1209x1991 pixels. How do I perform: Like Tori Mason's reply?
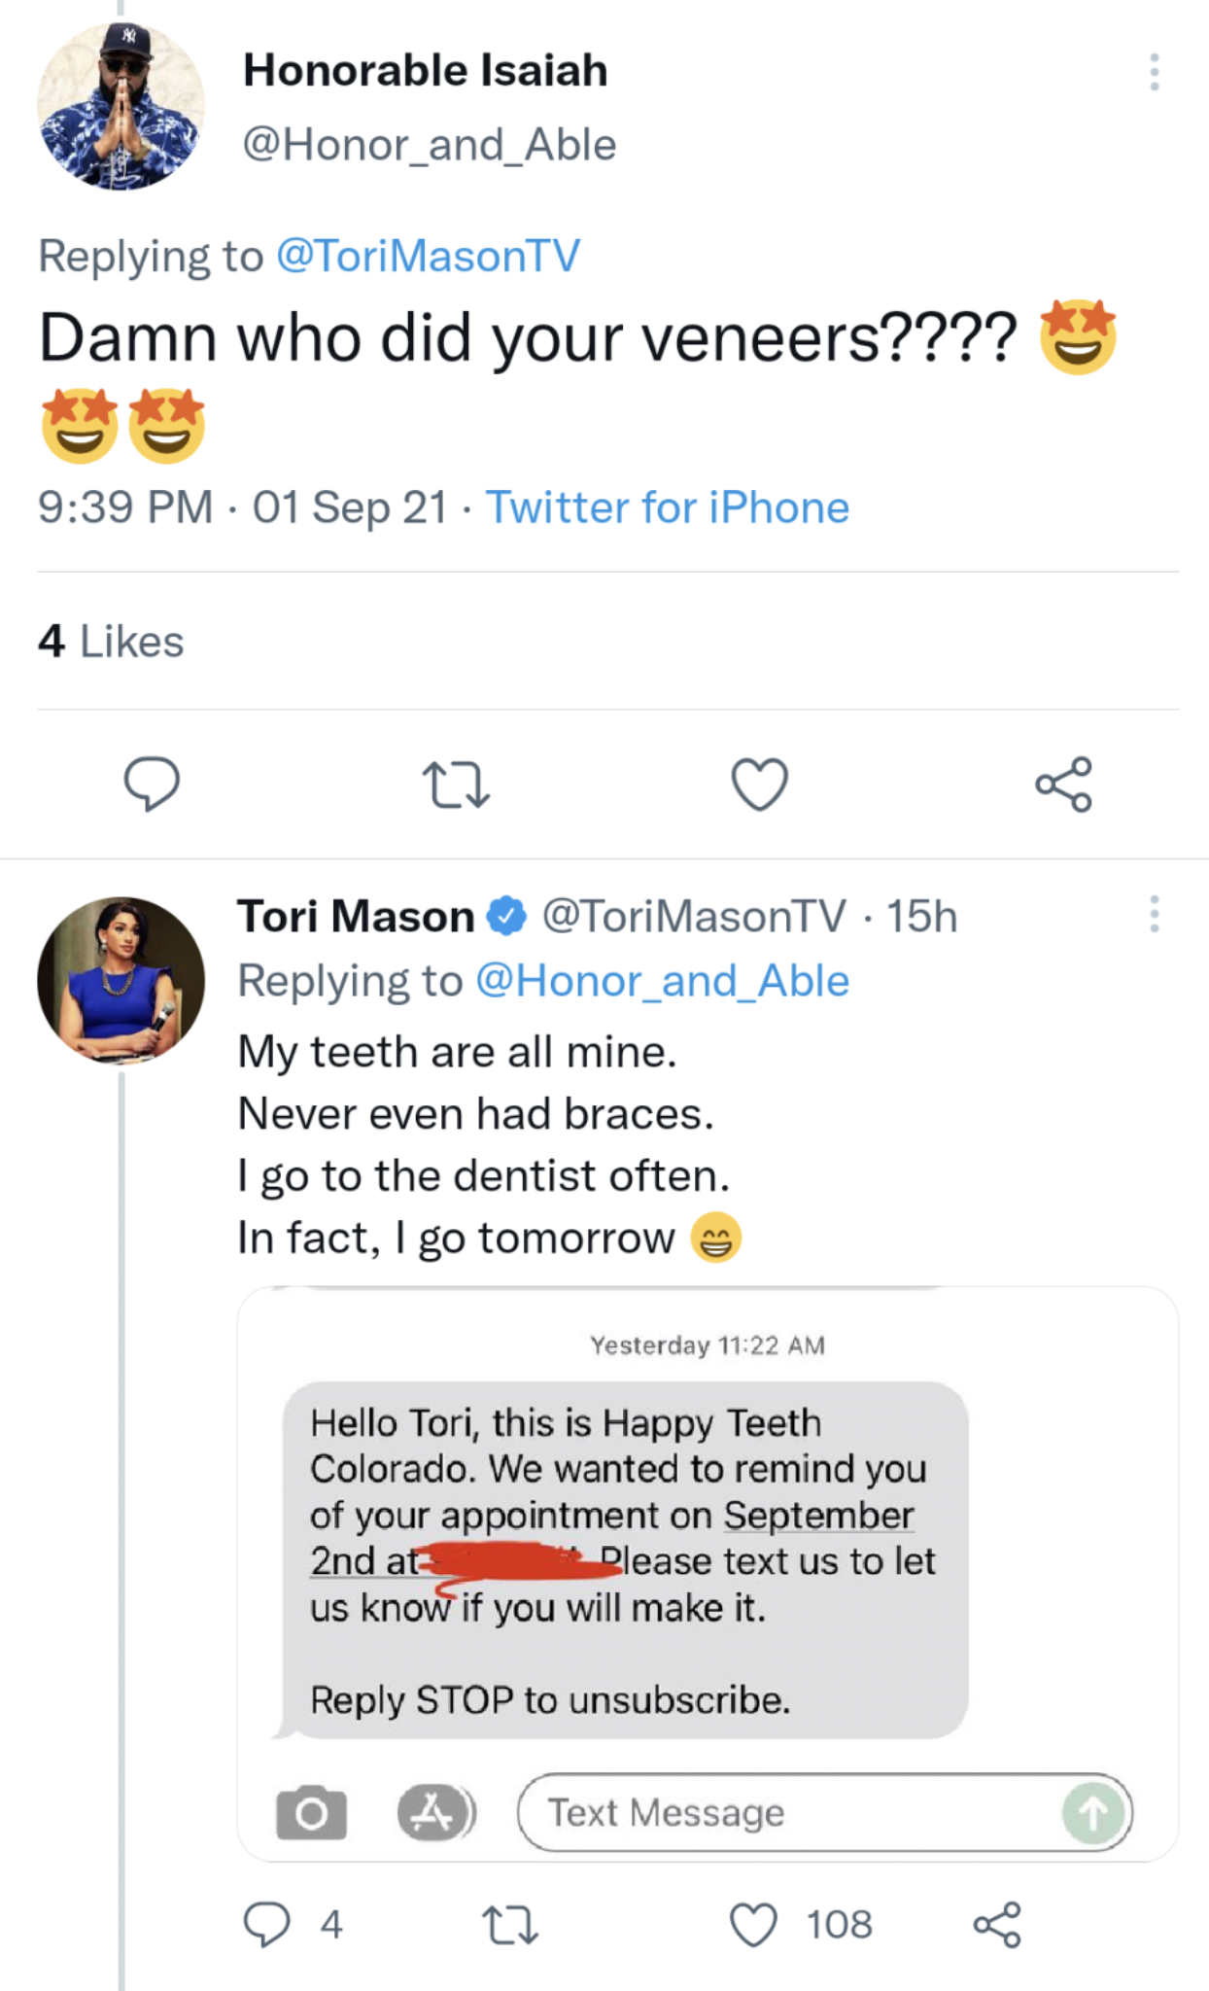[753, 1922]
